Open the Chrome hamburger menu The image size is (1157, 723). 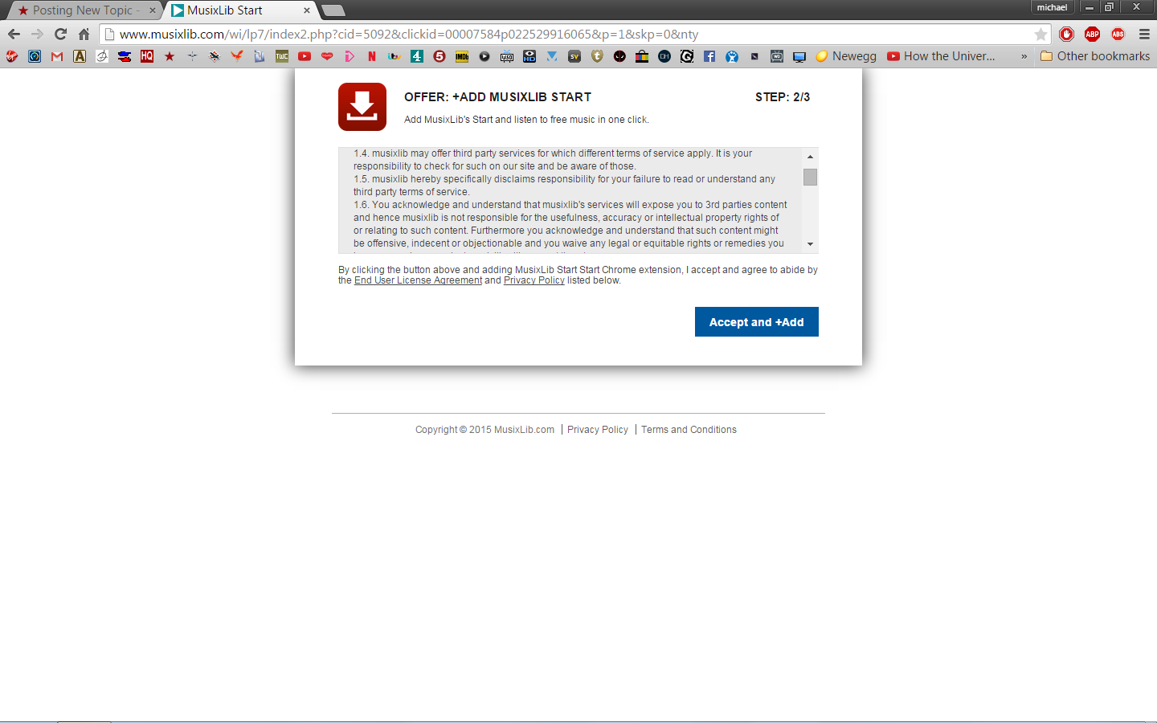[x=1144, y=34]
